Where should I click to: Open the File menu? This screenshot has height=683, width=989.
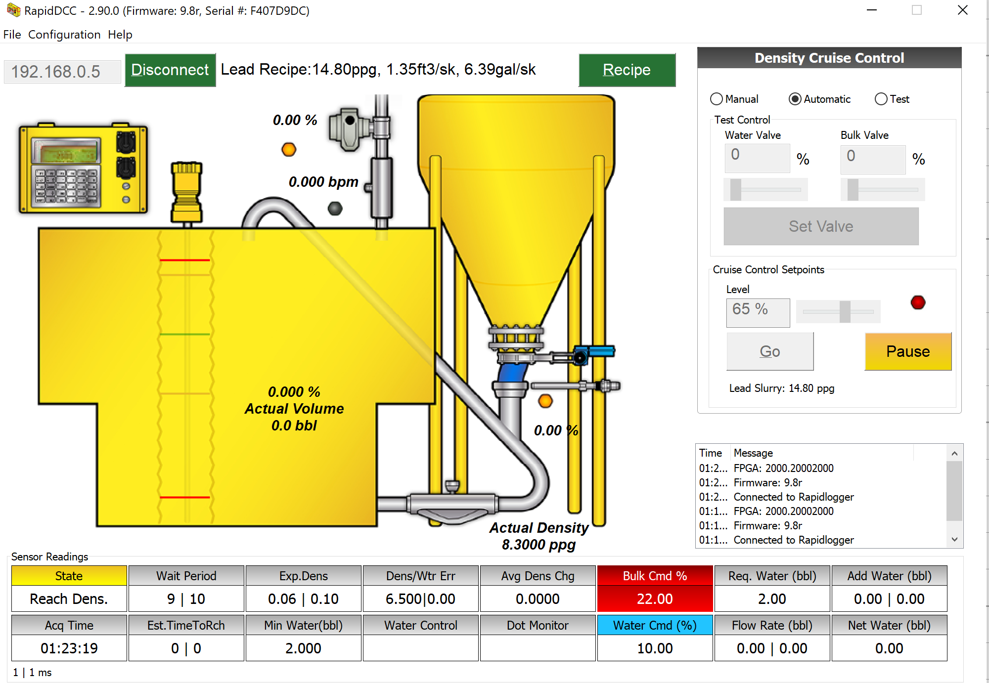(x=12, y=35)
